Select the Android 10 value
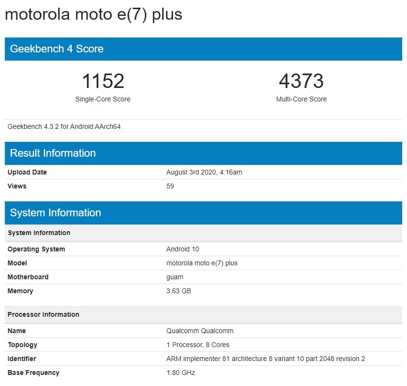The height and width of the screenshot is (386, 407). (x=183, y=249)
